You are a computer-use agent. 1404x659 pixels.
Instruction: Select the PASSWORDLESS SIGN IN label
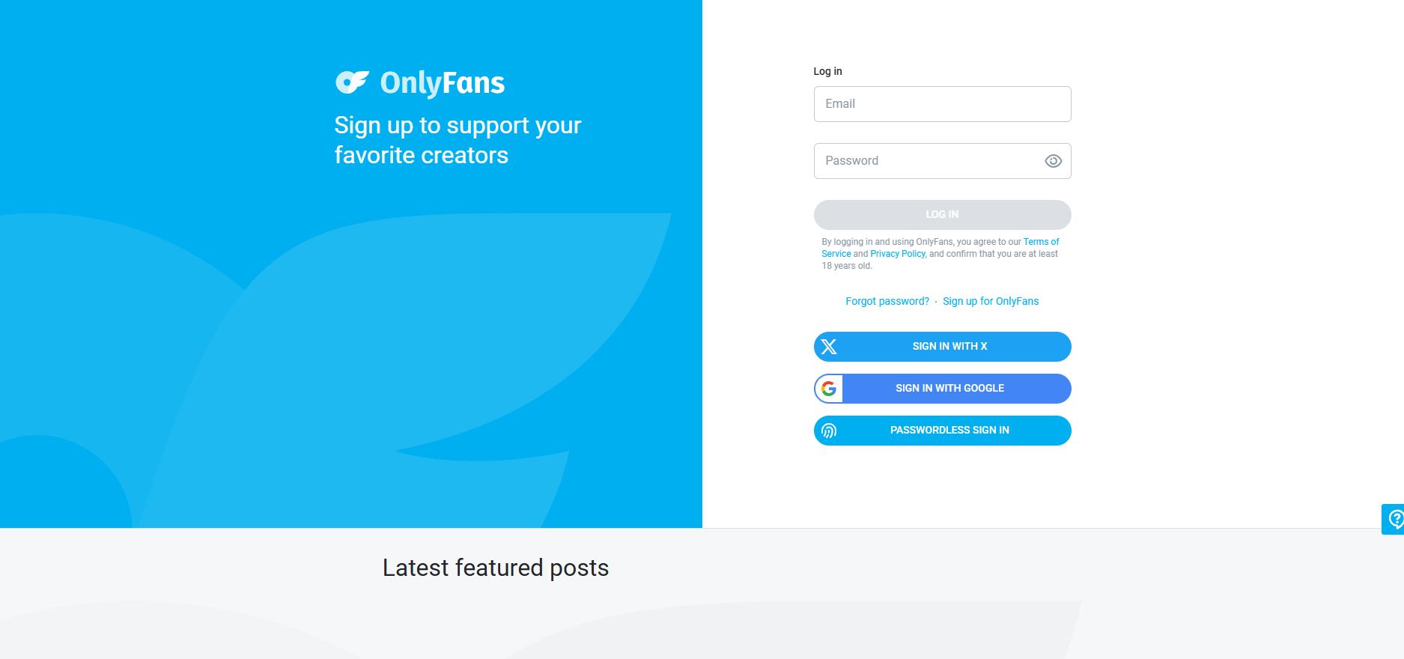point(949,431)
